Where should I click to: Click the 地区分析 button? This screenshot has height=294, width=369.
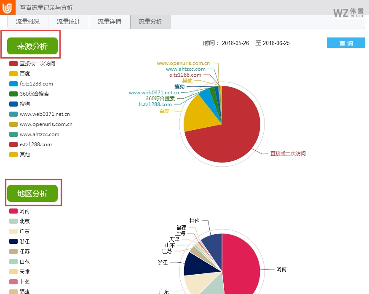pos(33,193)
